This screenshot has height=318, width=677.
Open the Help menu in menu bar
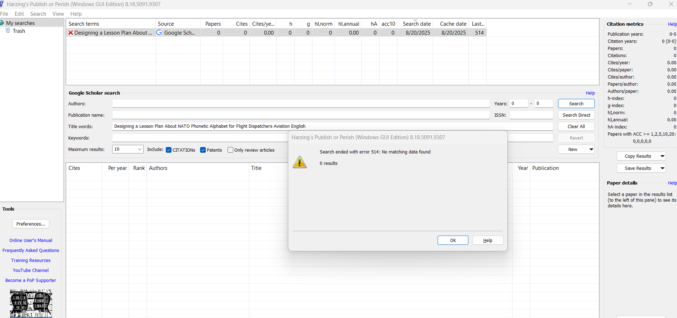click(x=76, y=14)
